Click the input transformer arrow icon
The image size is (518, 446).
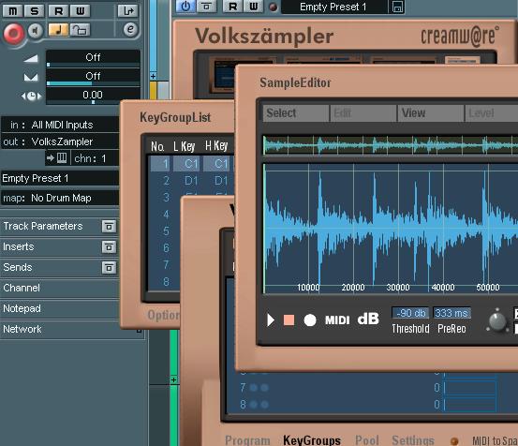127,11
